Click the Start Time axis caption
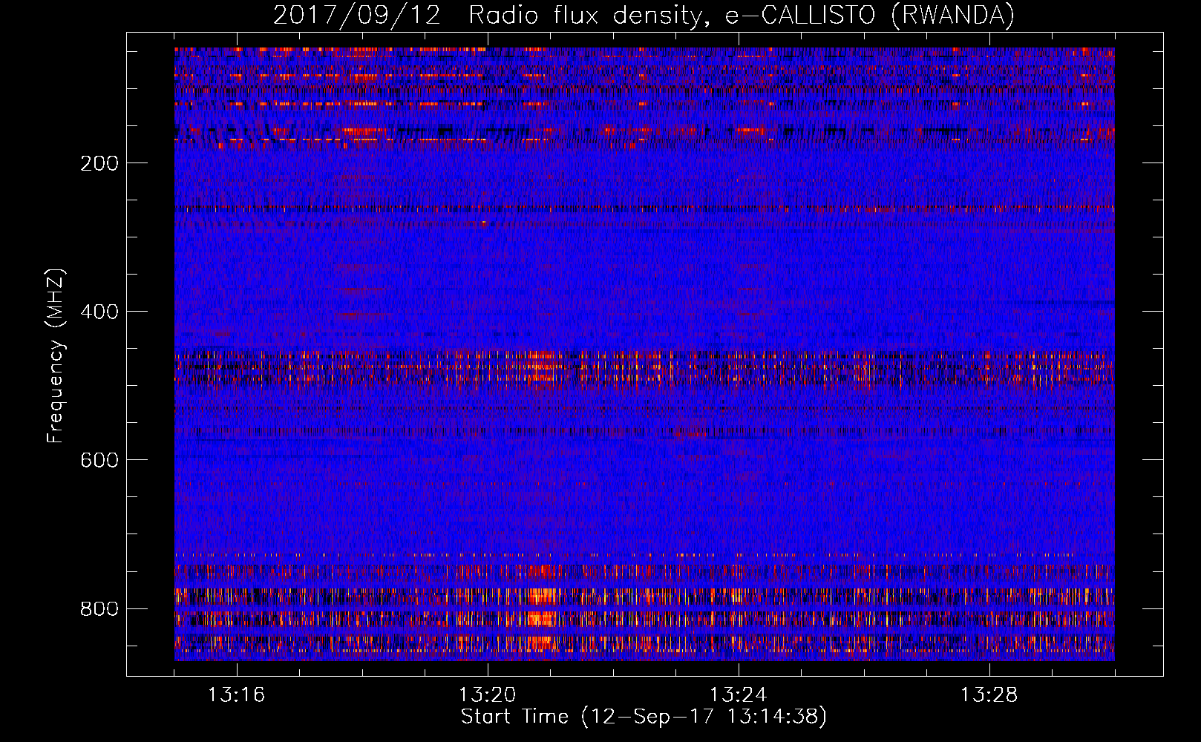1201x742 pixels. 644,717
